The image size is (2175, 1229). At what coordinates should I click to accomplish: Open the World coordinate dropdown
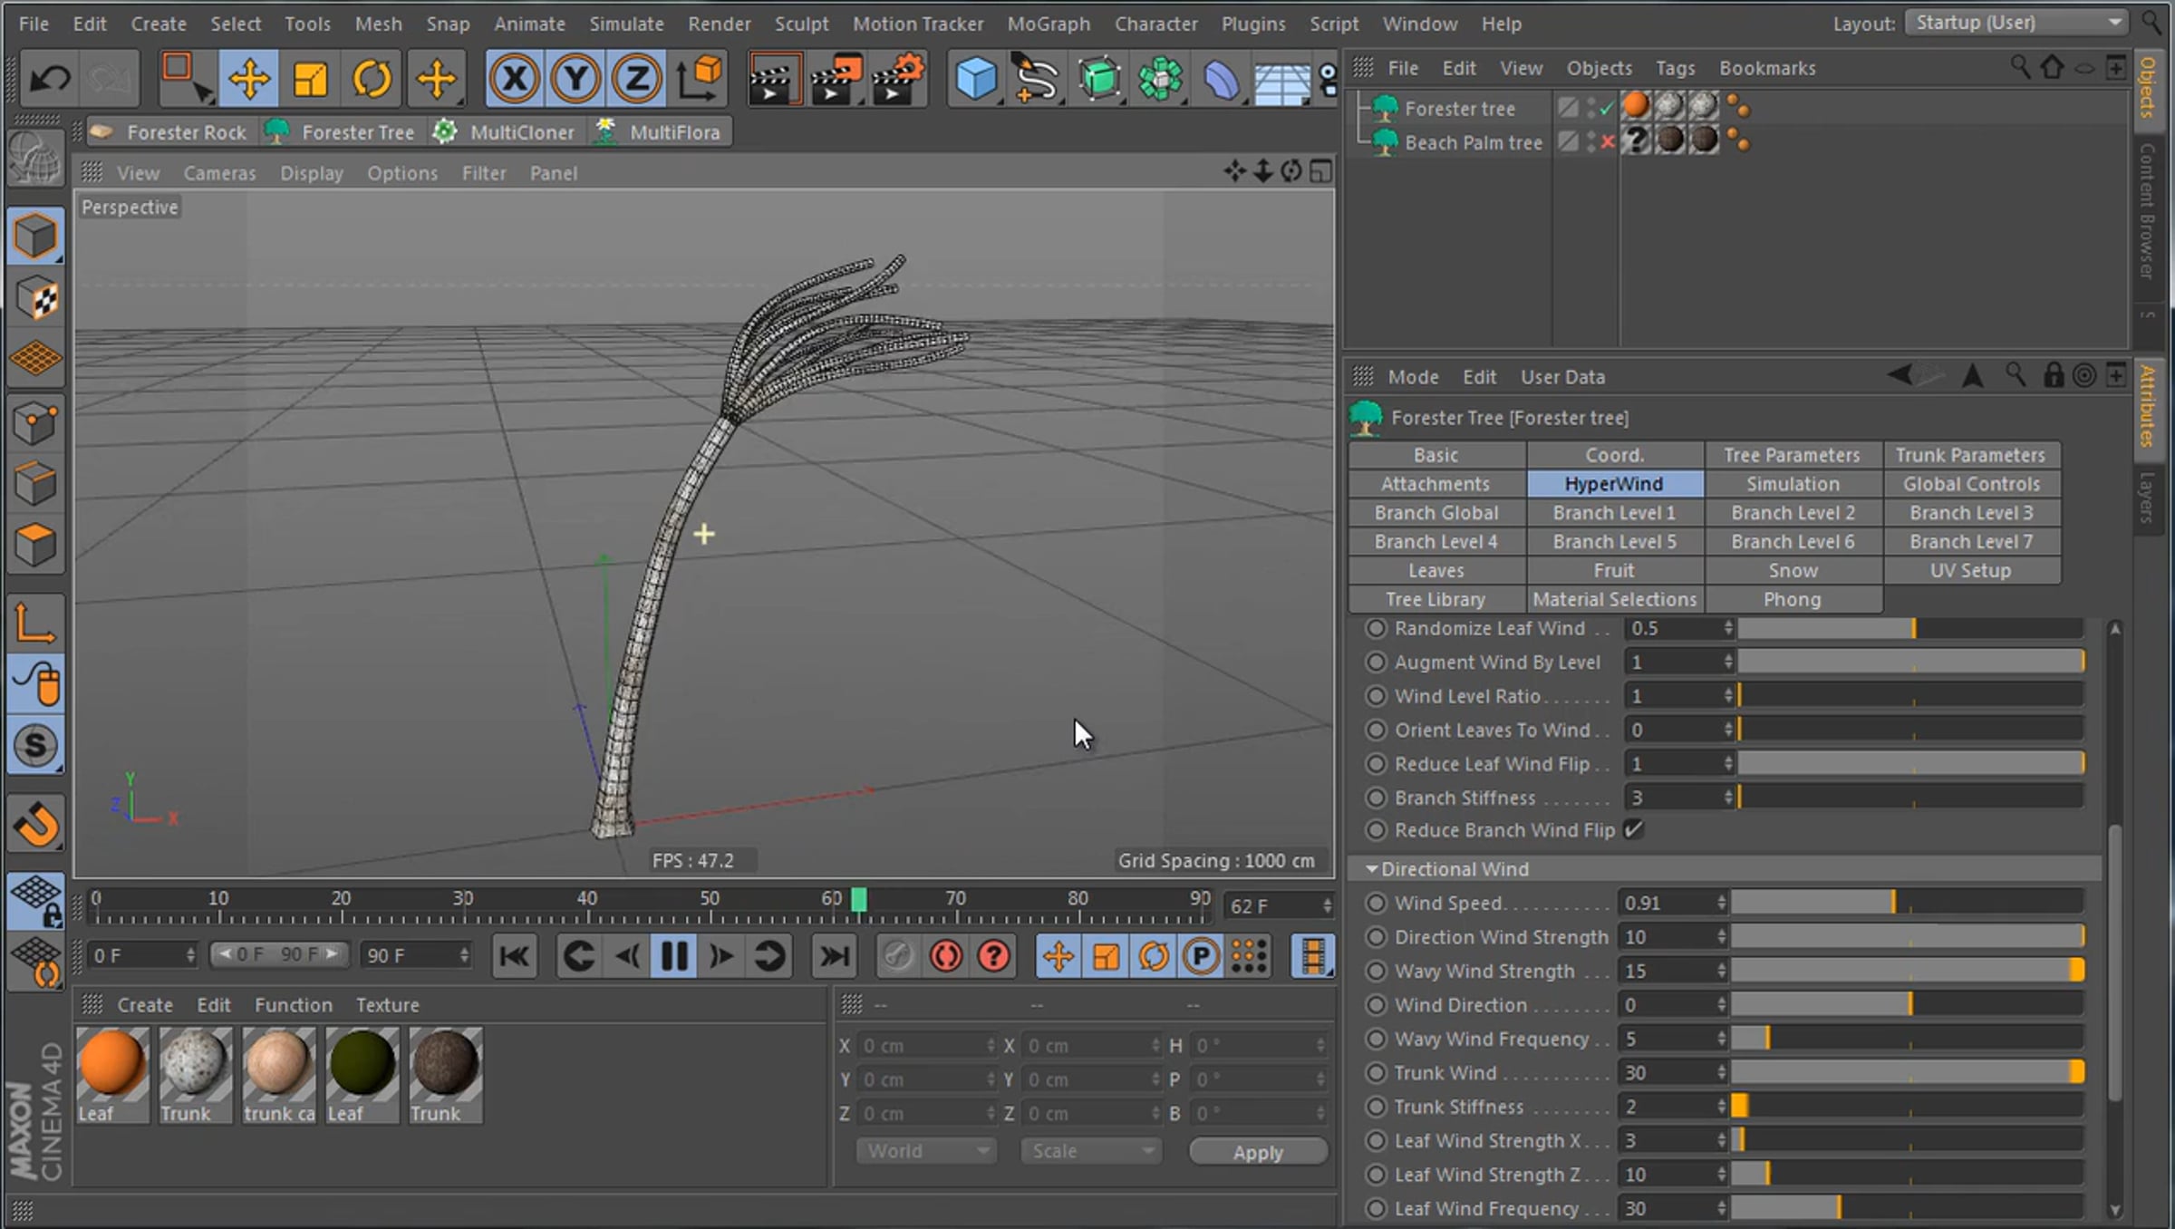(x=926, y=1151)
